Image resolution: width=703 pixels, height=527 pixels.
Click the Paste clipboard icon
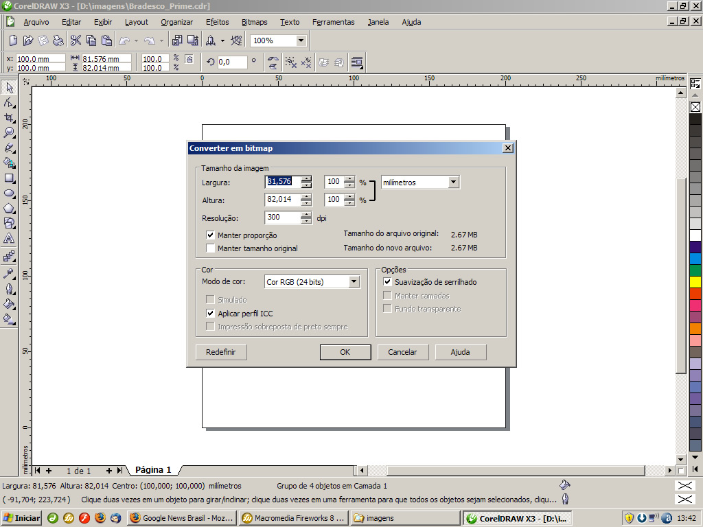106,40
